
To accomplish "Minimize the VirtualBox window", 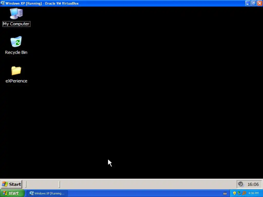I will pos(248,3).
